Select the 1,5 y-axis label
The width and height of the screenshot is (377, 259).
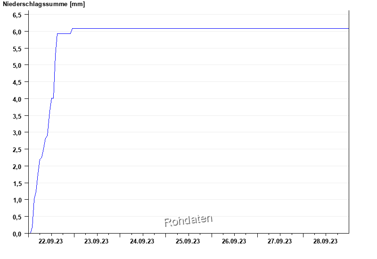pos(17,184)
